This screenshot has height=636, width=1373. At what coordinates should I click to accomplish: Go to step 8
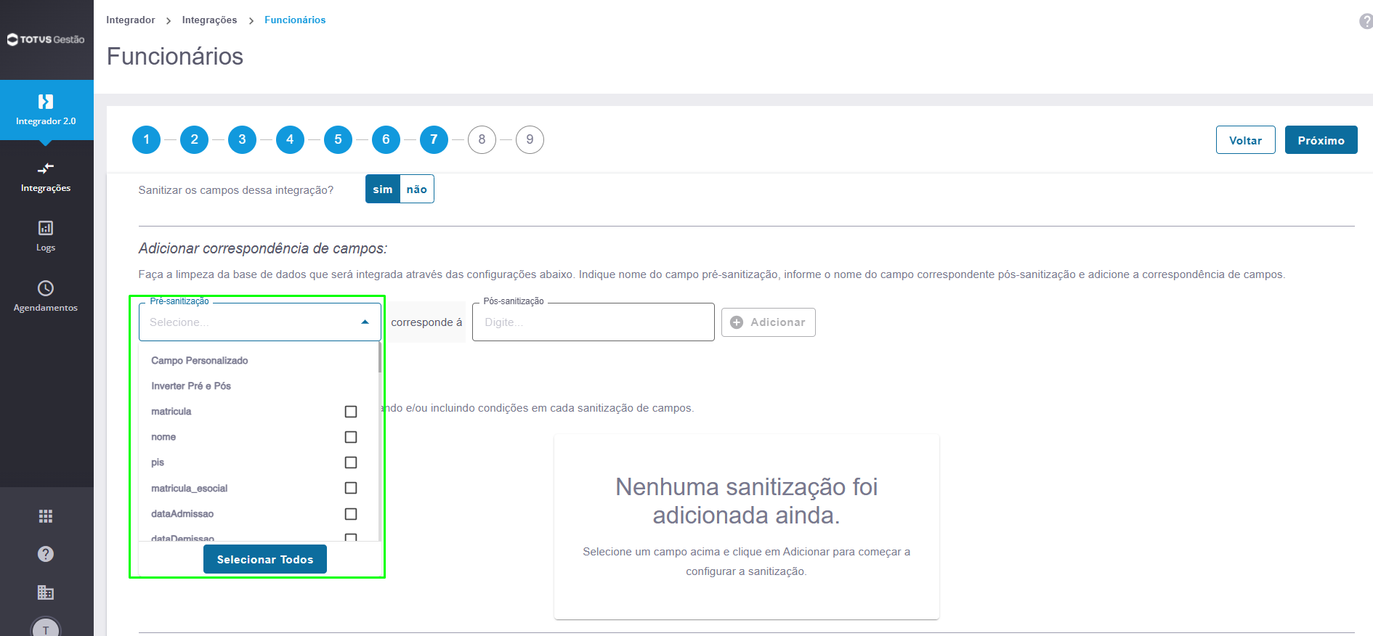[x=482, y=139]
